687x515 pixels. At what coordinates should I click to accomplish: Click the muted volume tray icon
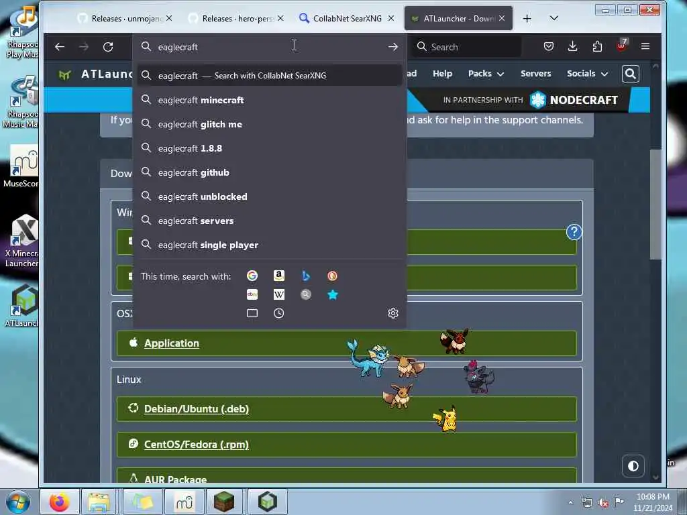603,502
